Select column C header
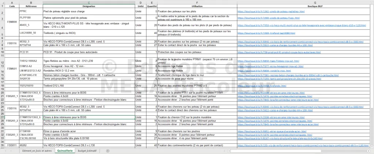The width and height of the screenshot is (374, 154). pyautogui.click(x=89, y=3)
